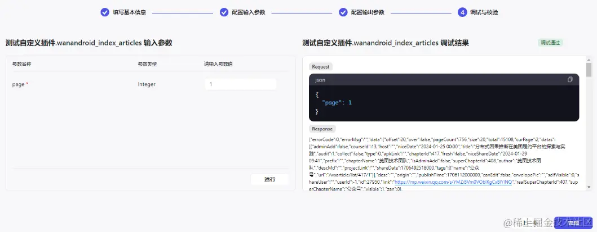Run the plugin with the 运行 button
The height and width of the screenshot is (232, 597).
coord(269,179)
